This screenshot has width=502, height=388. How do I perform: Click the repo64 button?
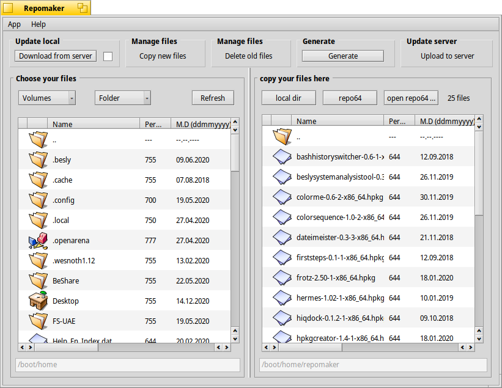pyautogui.click(x=350, y=98)
